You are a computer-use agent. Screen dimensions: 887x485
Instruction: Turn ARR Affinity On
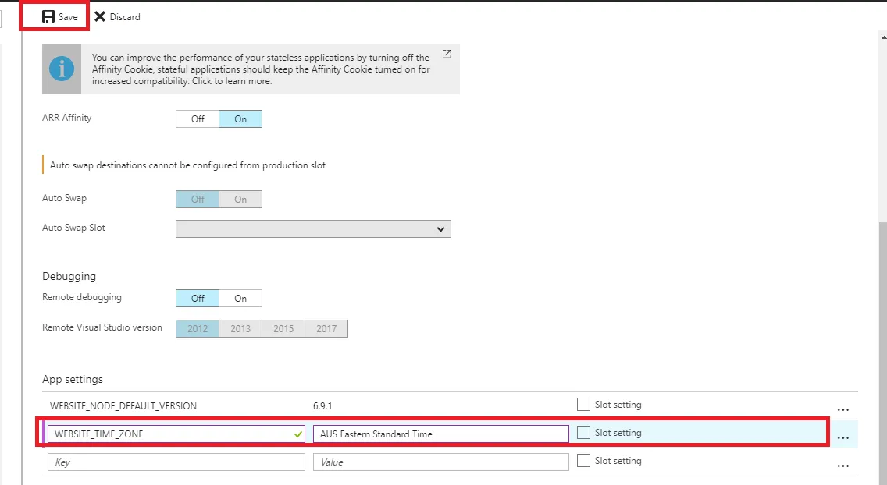[240, 119]
